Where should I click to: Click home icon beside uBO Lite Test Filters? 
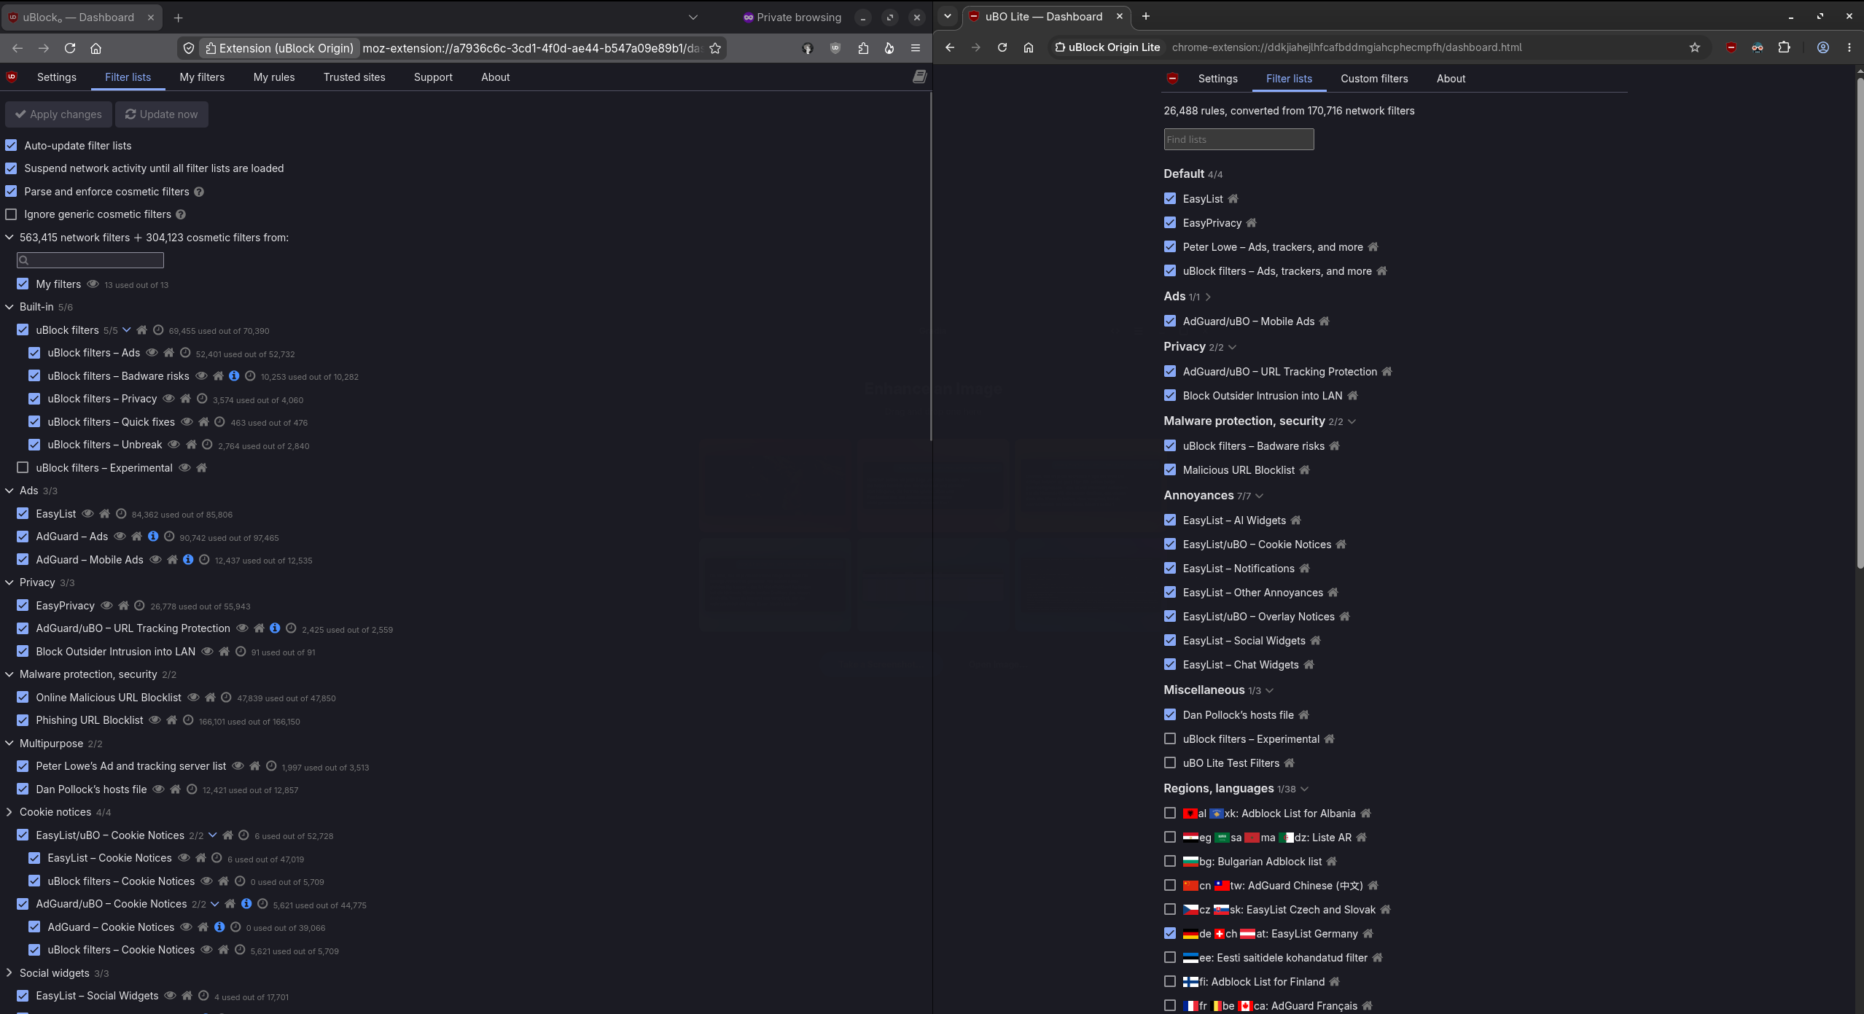click(1289, 763)
